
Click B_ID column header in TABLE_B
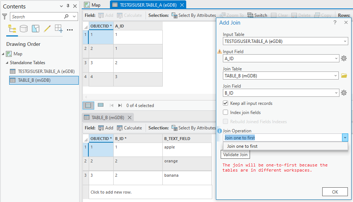point(138,139)
